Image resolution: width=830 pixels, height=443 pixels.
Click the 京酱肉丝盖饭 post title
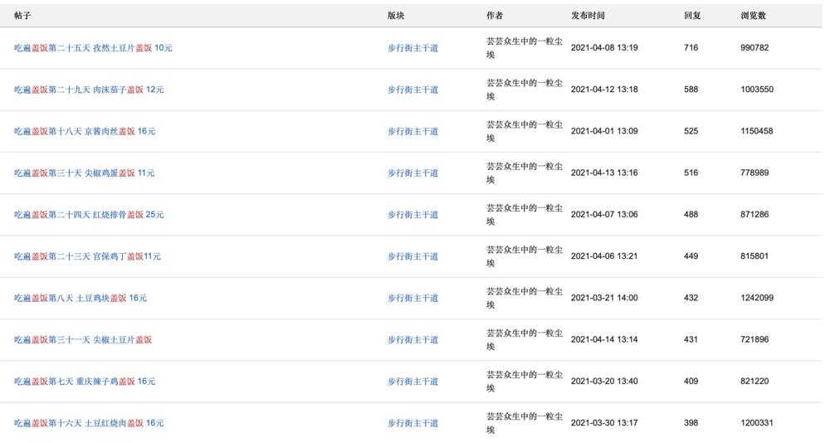pos(85,131)
